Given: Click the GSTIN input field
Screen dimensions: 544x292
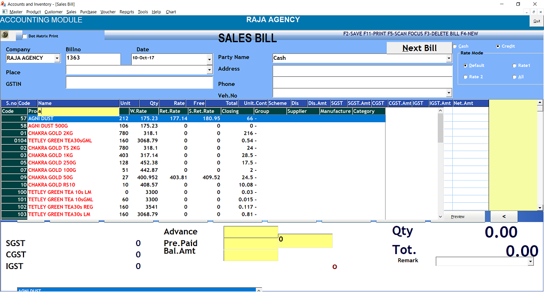Looking at the screenshot, I should [139, 83].
